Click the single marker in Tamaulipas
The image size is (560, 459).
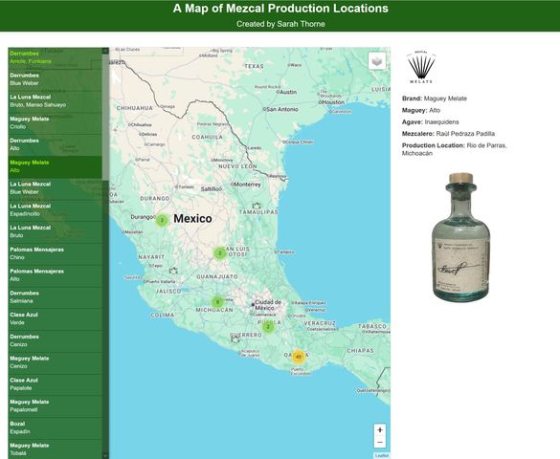pos(257,206)
